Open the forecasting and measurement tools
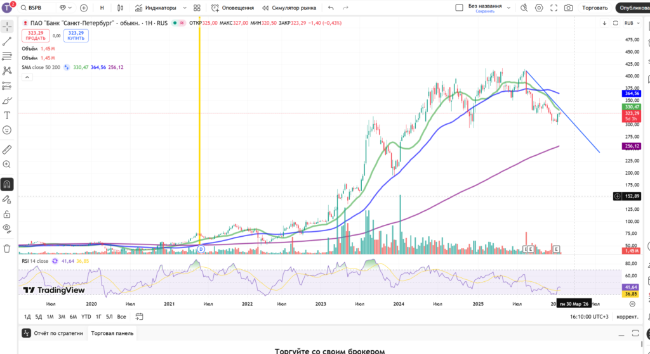 pyautogui.click(x=7, y=85)
